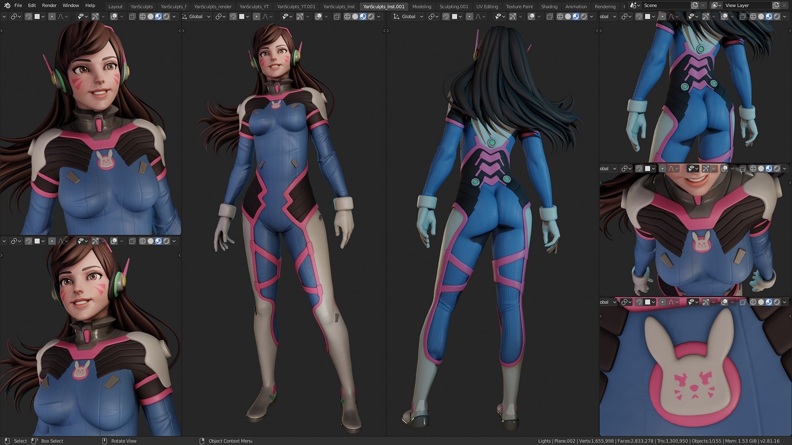The image size is (792, 445).
Task: Click transform orientation axes icon in back-view viewport
Action: coord(397,17)
